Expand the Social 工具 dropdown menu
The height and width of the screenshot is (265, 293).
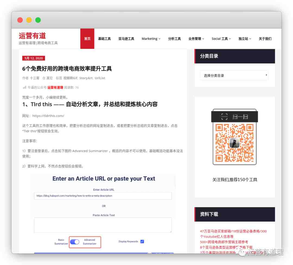click(x=221, y=39)
